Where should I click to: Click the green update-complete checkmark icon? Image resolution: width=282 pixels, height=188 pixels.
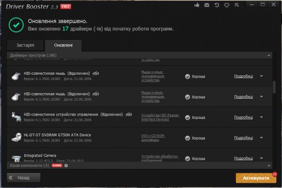[x=16, y=25]
